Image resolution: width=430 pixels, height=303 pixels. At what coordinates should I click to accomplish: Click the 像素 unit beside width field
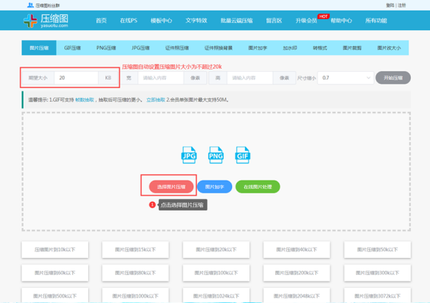click(x=195, y=78)
